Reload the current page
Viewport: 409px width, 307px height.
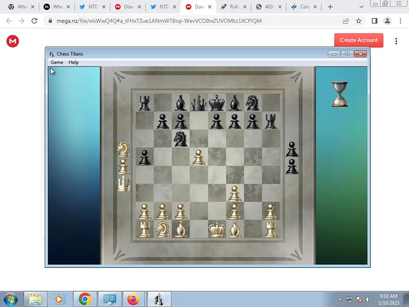tap(34, 21)
